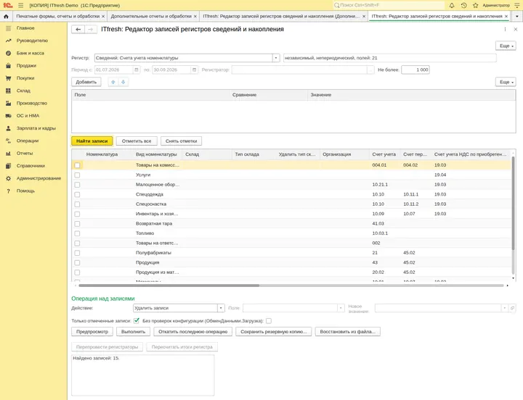
Task: Click the records table vertical scrollbar
Action: (514, 203)
